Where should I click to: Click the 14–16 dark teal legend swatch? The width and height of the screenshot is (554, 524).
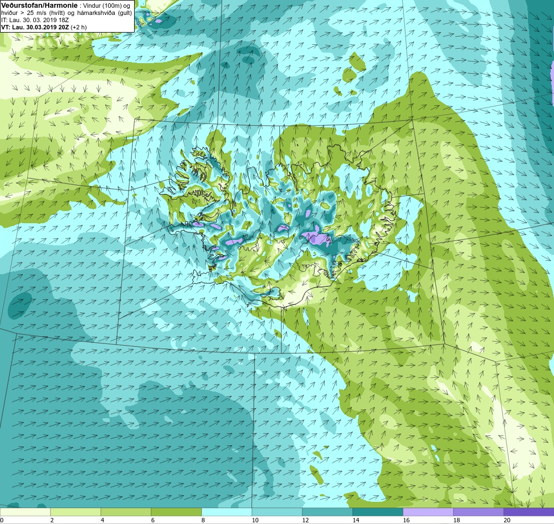[378, 512]
